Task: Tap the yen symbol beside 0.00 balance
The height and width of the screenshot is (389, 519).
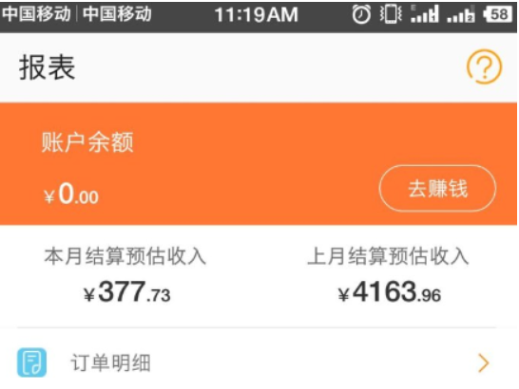Action: pos(49,197)
